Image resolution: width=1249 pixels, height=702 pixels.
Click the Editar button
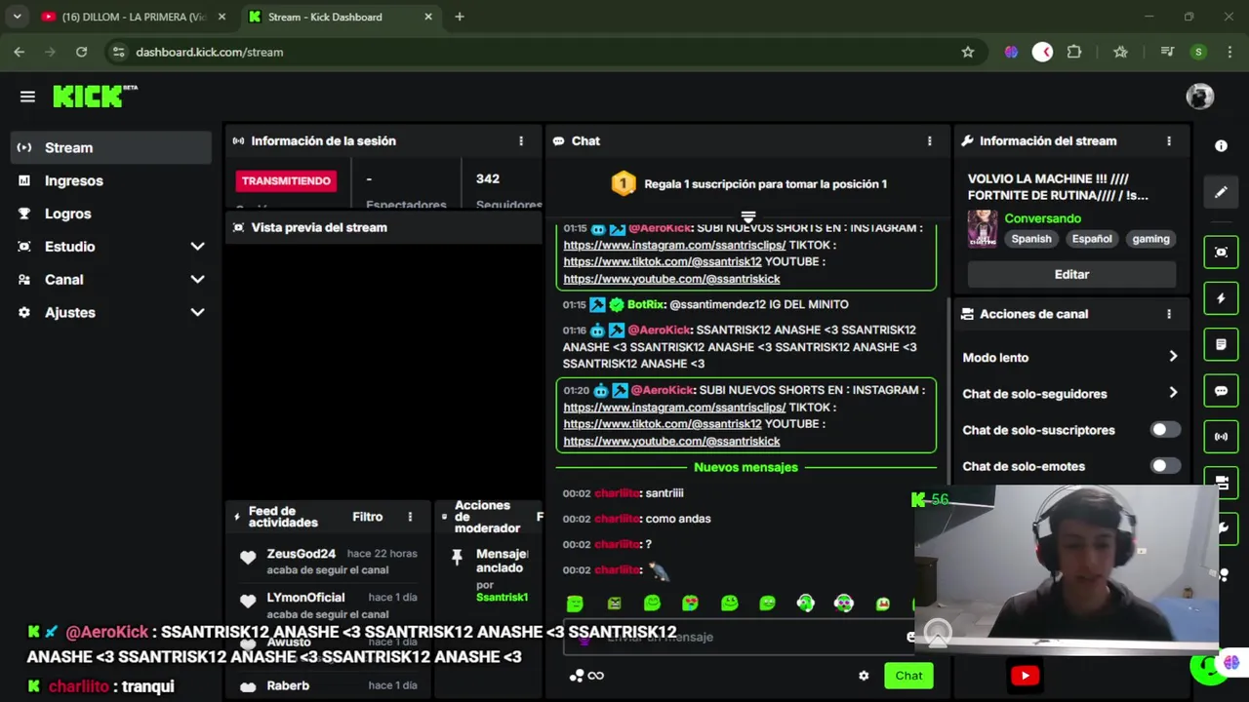1071,275
